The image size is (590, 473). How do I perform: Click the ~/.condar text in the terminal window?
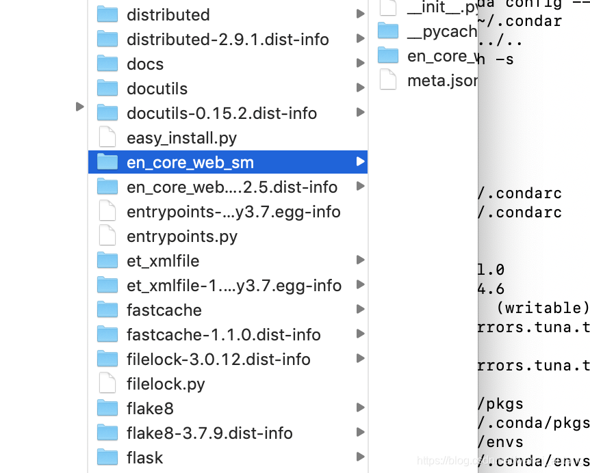click(520, 21)
